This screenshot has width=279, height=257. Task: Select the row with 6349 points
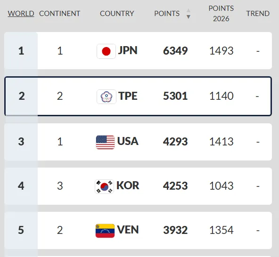pyautogui.click(x=138, y=51)
